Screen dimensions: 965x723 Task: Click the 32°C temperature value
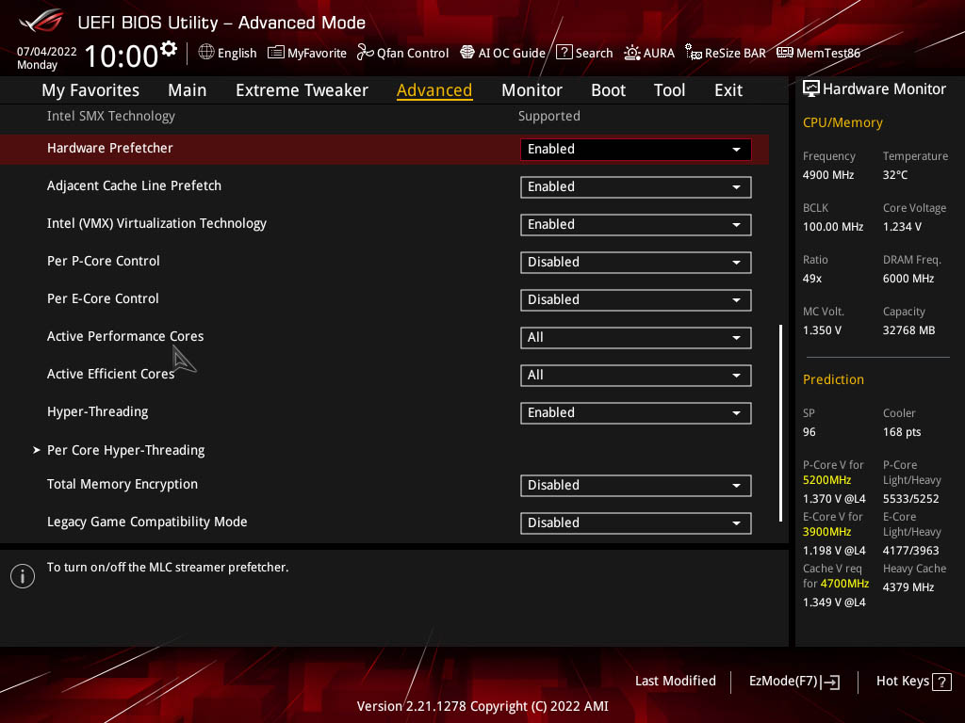coord(895,175)
